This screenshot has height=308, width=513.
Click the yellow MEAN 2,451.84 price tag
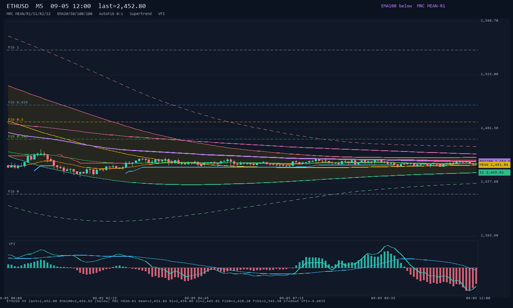[x=494, y=165]
